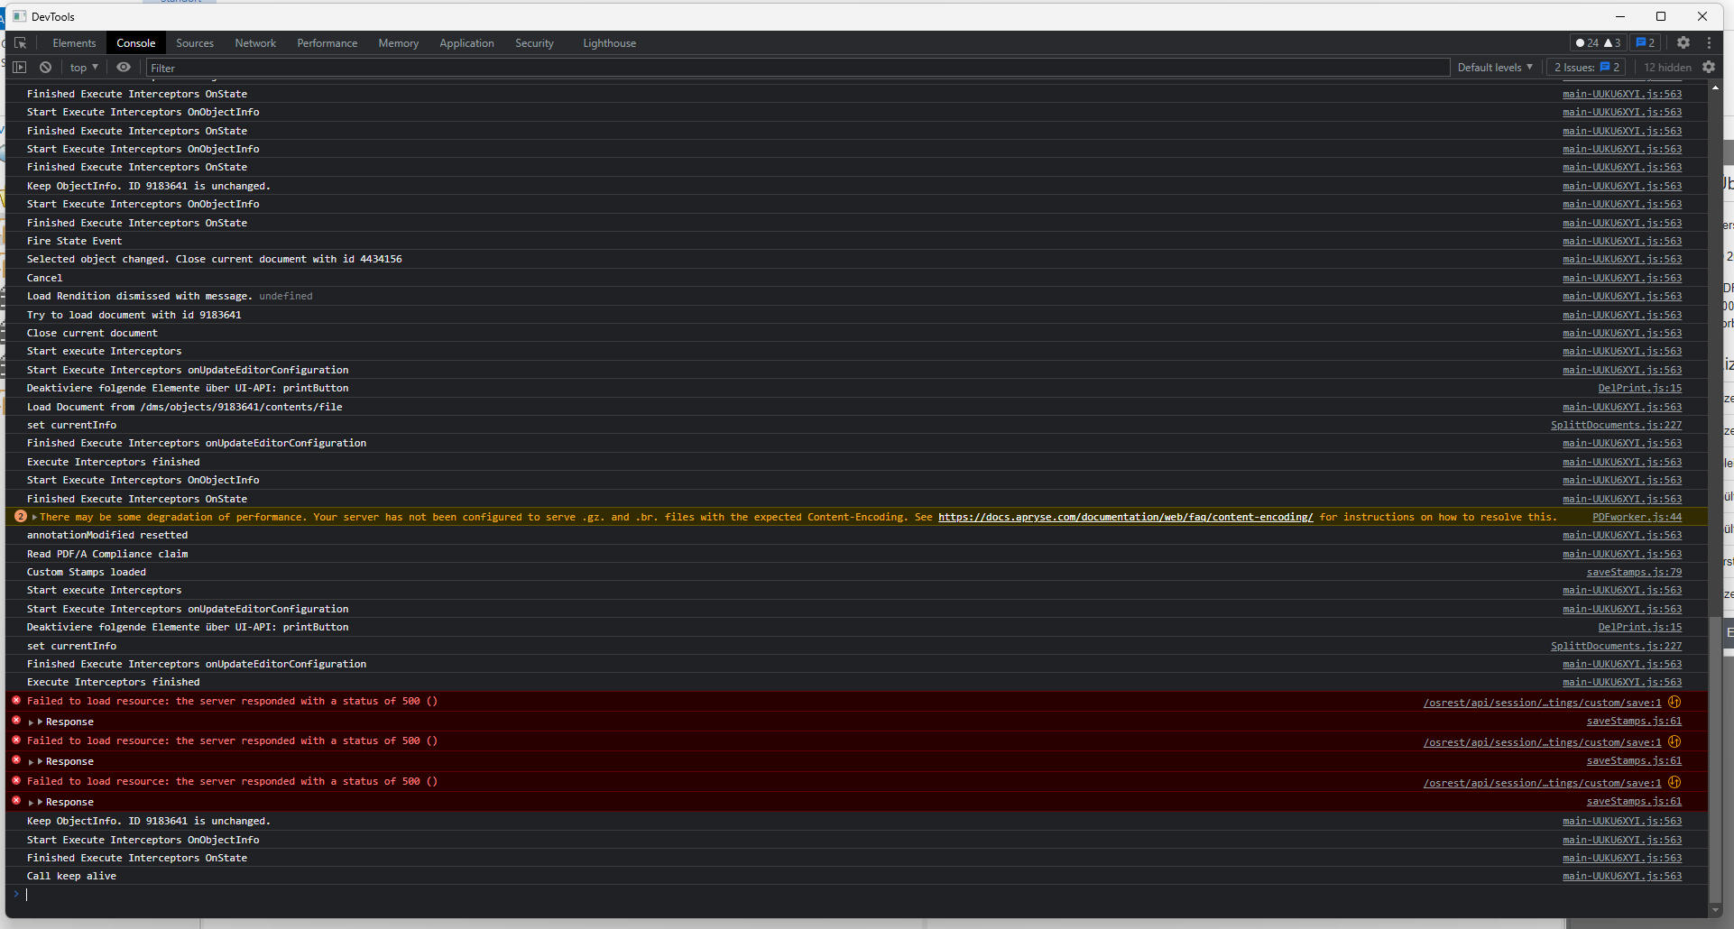Click the 2 Issues button
The image size is (1734, 929).
[1587, 68]
